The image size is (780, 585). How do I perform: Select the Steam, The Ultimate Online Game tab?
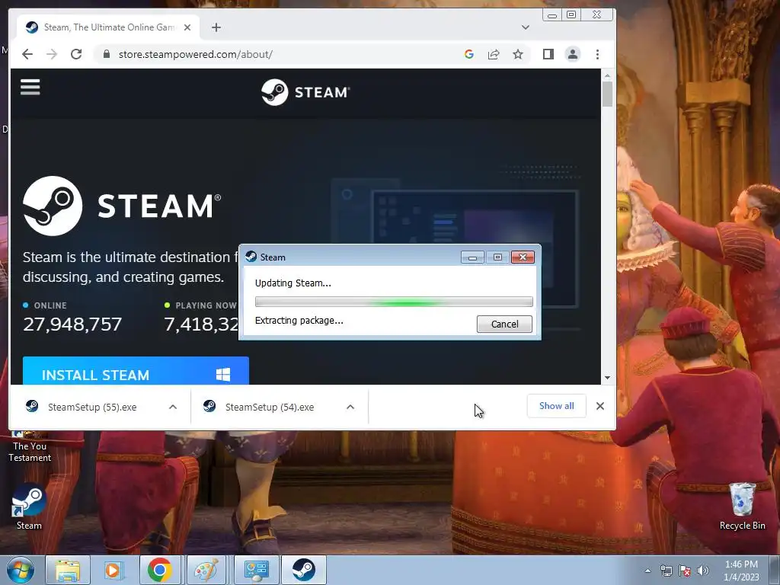click(x=108, y=27)
